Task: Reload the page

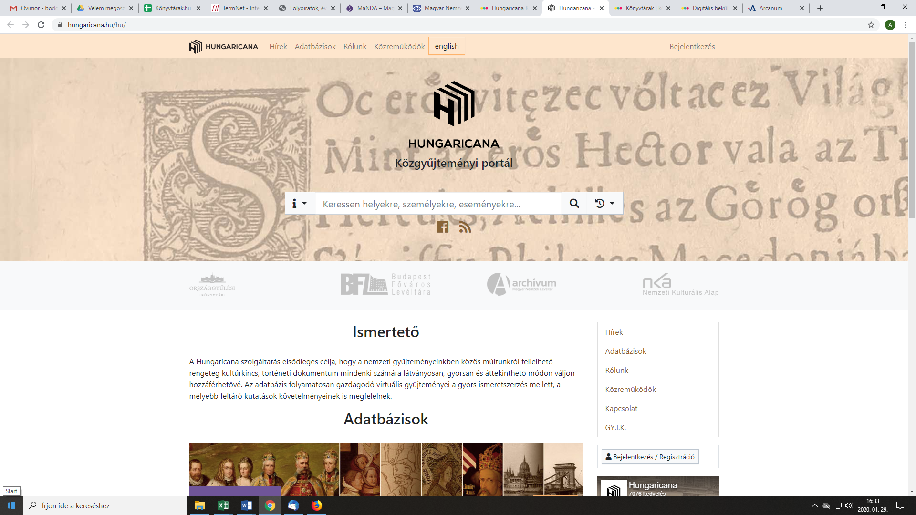Action: 41,25
